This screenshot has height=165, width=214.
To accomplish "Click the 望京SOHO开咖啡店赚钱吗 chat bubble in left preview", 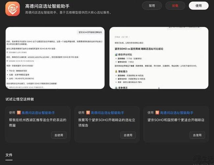I will (90, 32).
